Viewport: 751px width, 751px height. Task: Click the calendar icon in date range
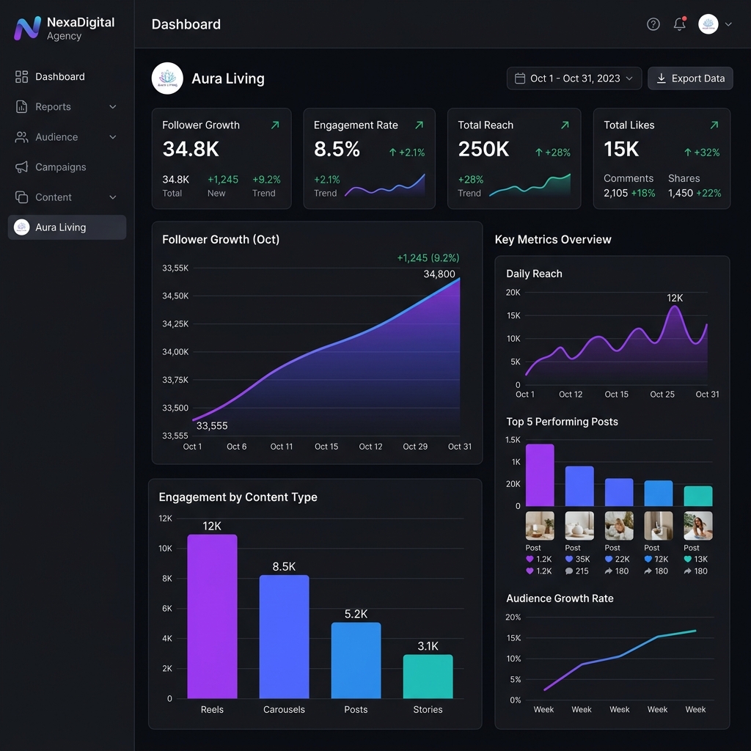pyautogui.click(x=520, y=78)
